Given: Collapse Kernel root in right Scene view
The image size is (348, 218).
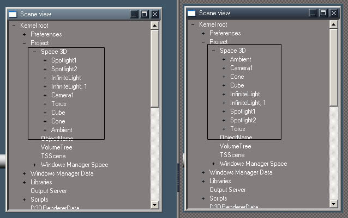Looking at the screenshot, I should [x=193, y=24].
